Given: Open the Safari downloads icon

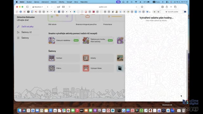Looking at the screenshot, I should pyautogui.click(x=142, y=7).
